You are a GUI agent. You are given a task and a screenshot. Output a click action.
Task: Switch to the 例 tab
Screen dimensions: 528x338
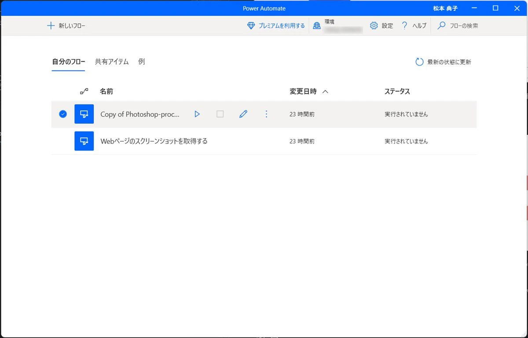click(141, 62)
